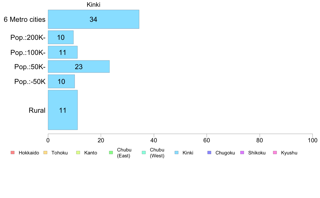320x198 pixels.
Task: Click the Hokkaido red legend swatch
Action: (13, 153)
